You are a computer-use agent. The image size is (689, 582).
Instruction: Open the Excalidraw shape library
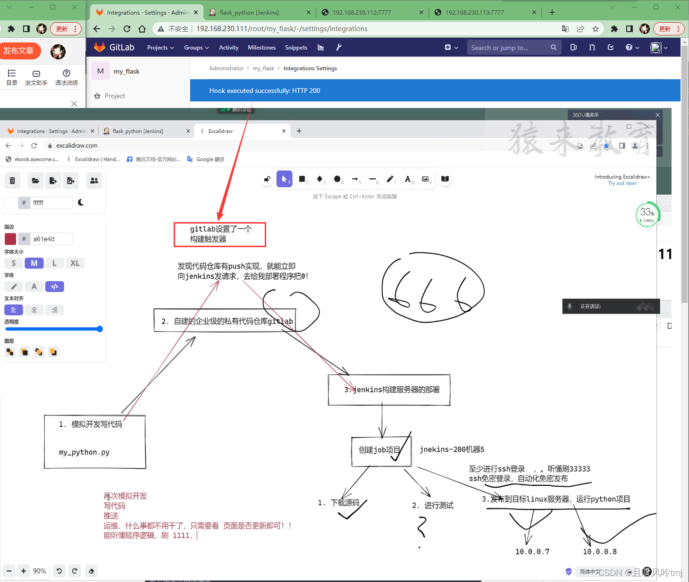445,179
